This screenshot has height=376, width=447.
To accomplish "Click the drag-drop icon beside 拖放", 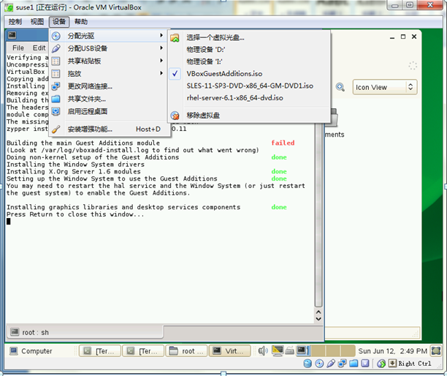I will 56,73.
